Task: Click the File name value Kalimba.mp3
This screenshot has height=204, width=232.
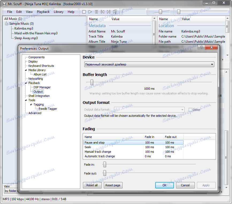Action: click(191, 31)
